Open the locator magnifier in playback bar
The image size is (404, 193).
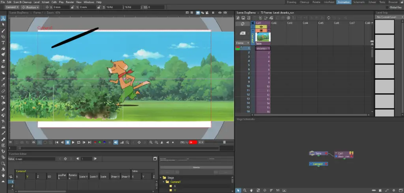[x=127, y=142]
